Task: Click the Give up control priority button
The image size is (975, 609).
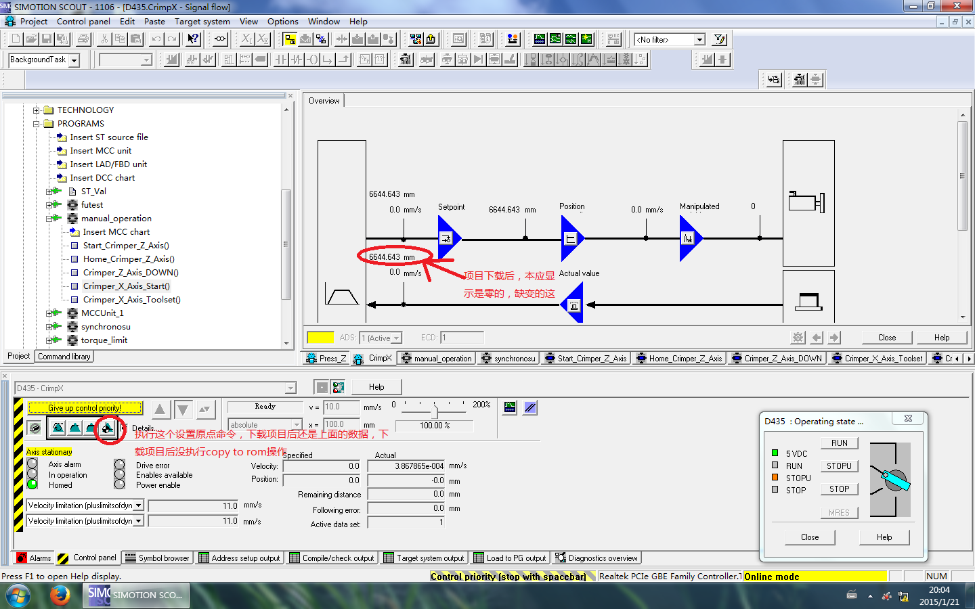Action: click(x=85, y=408)
